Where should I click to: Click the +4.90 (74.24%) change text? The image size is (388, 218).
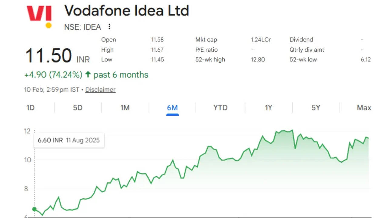pos(53,75)
